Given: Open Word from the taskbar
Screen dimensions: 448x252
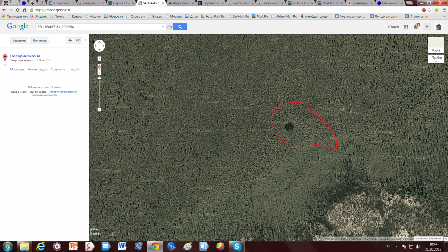Looking at the screenshot, I should click(122, 246).
